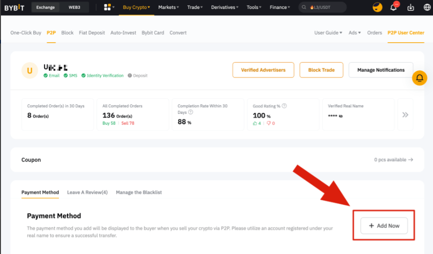This screenshot has height=254, width=433.
Task: Click the Coupon heading
Action: (31, 160)
